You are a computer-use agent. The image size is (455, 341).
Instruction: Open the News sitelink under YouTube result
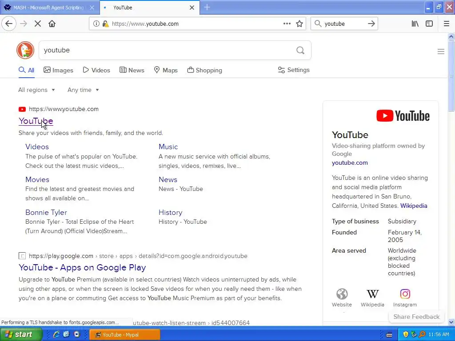168,179
